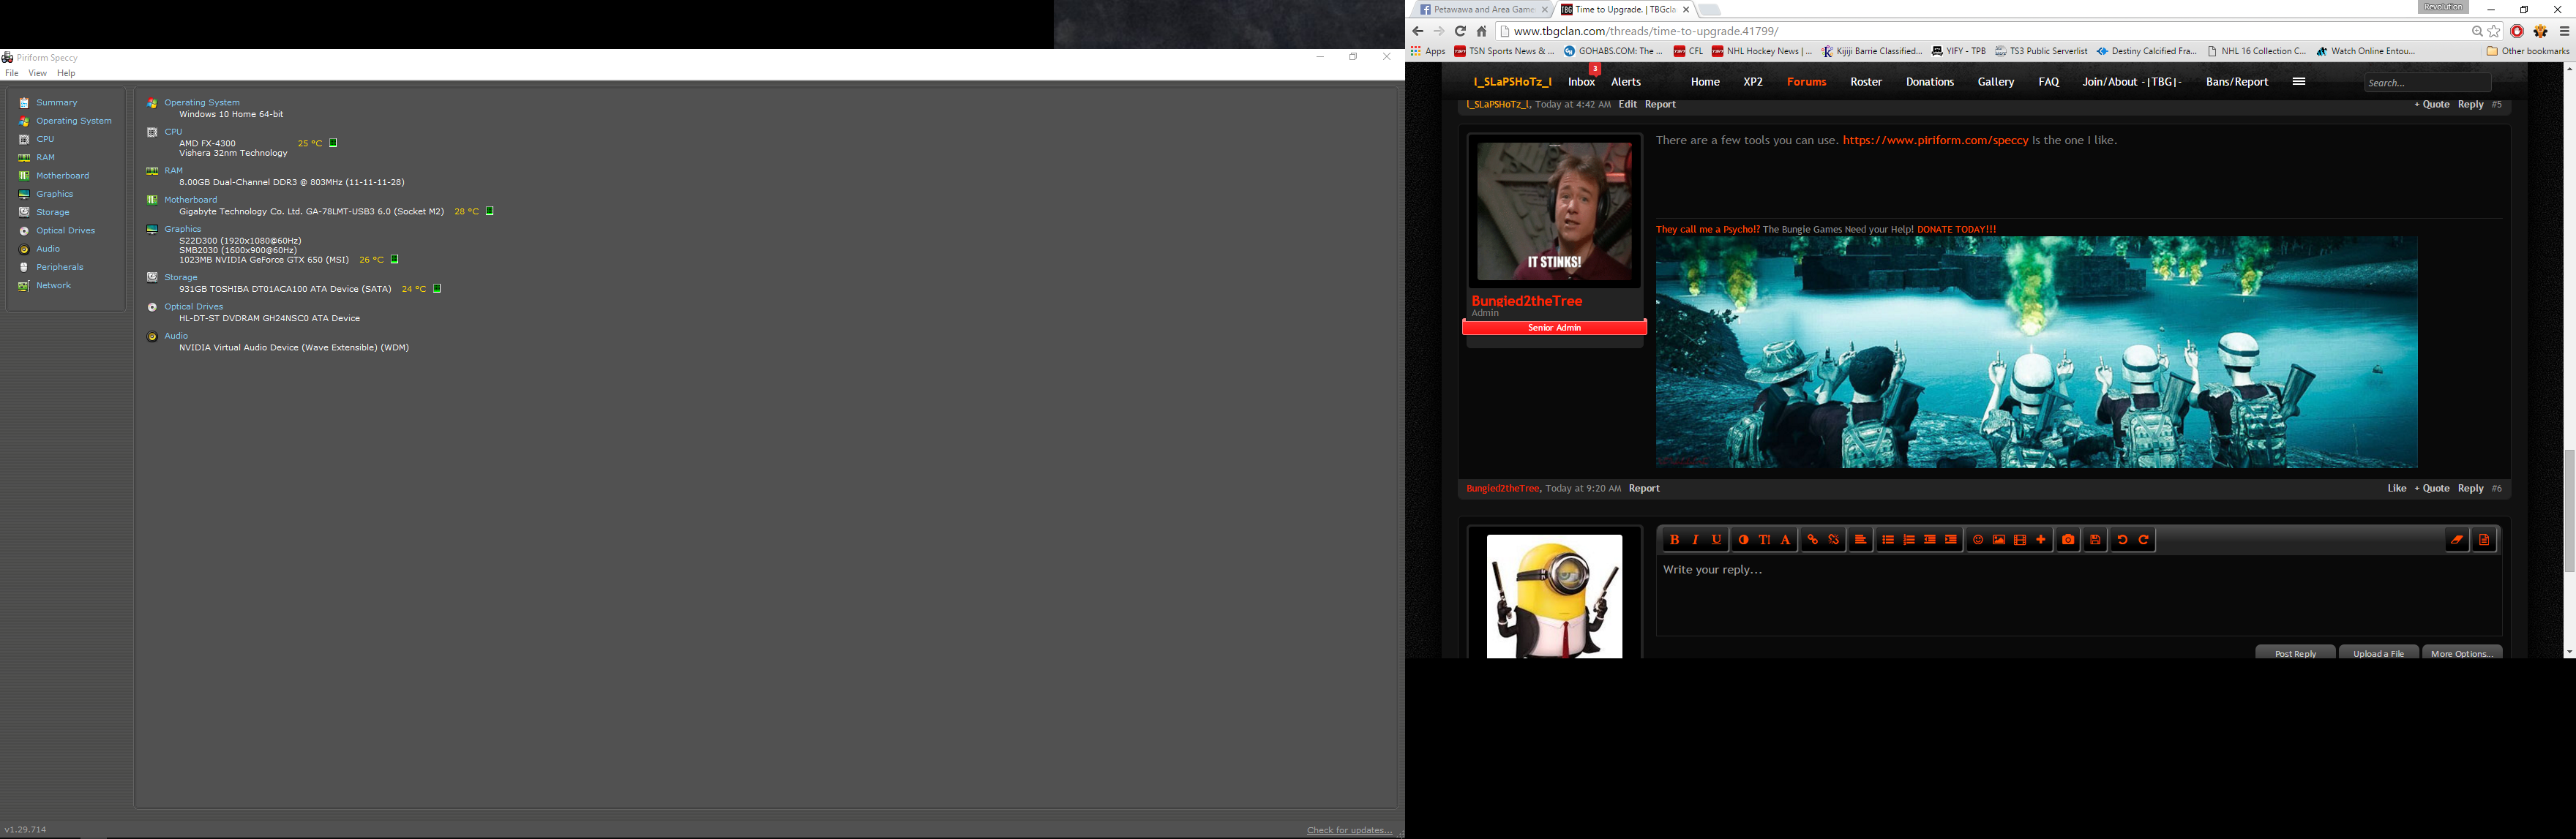Undo last edit in reply editor

[2122, 540]
